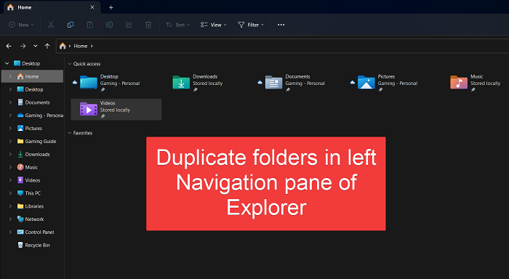Viewport: 509px width, 279px height.
Task: Select Pictures in navigation pane
Action: point(33,129)
